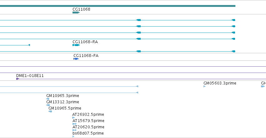Click the first transcript's middle exon block

point(138,20)
